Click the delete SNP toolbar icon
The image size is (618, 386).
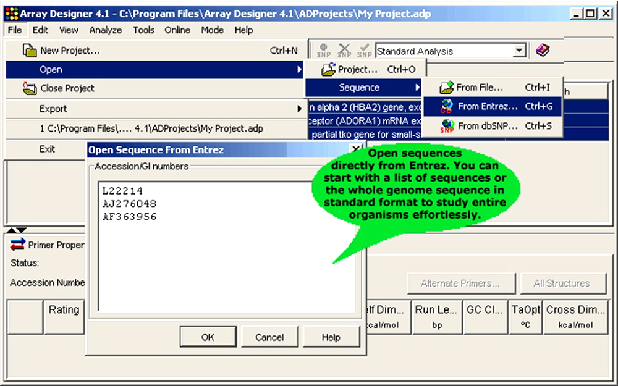pyautogui.click(x=344, y=51)
